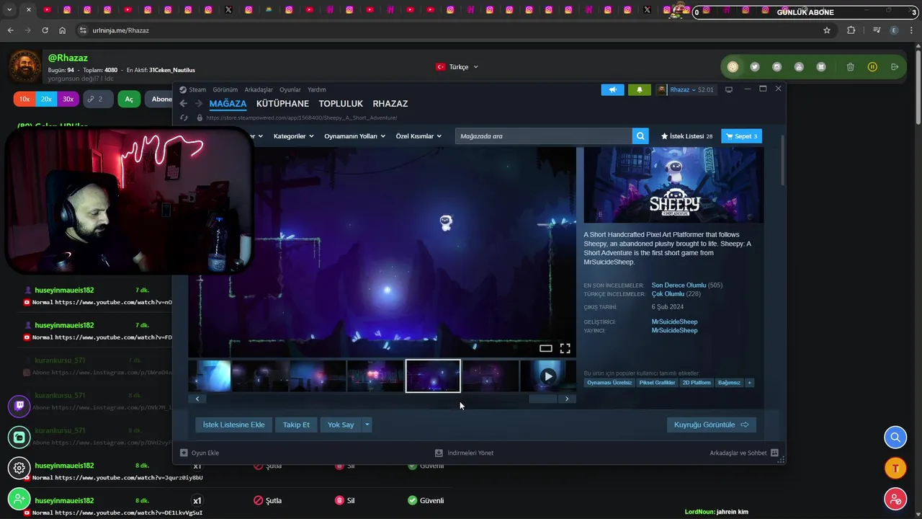Expand Kategoriler dropdown

tap(293, 136)
